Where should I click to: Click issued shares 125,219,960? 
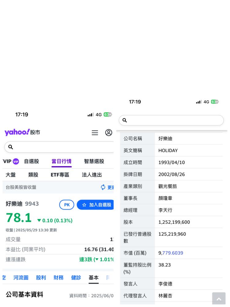click(x=172, y=234)
